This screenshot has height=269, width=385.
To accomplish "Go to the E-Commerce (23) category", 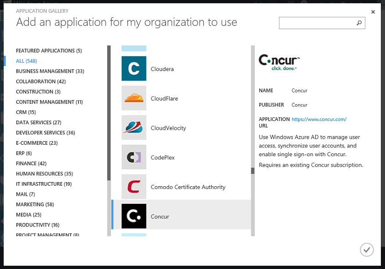I will [x=37, y=143].
